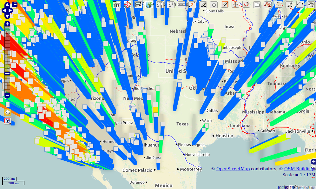This screenshot has height=189, width=316.
Task: Click the vertical zoom bar track
Action: click(7, 59)
